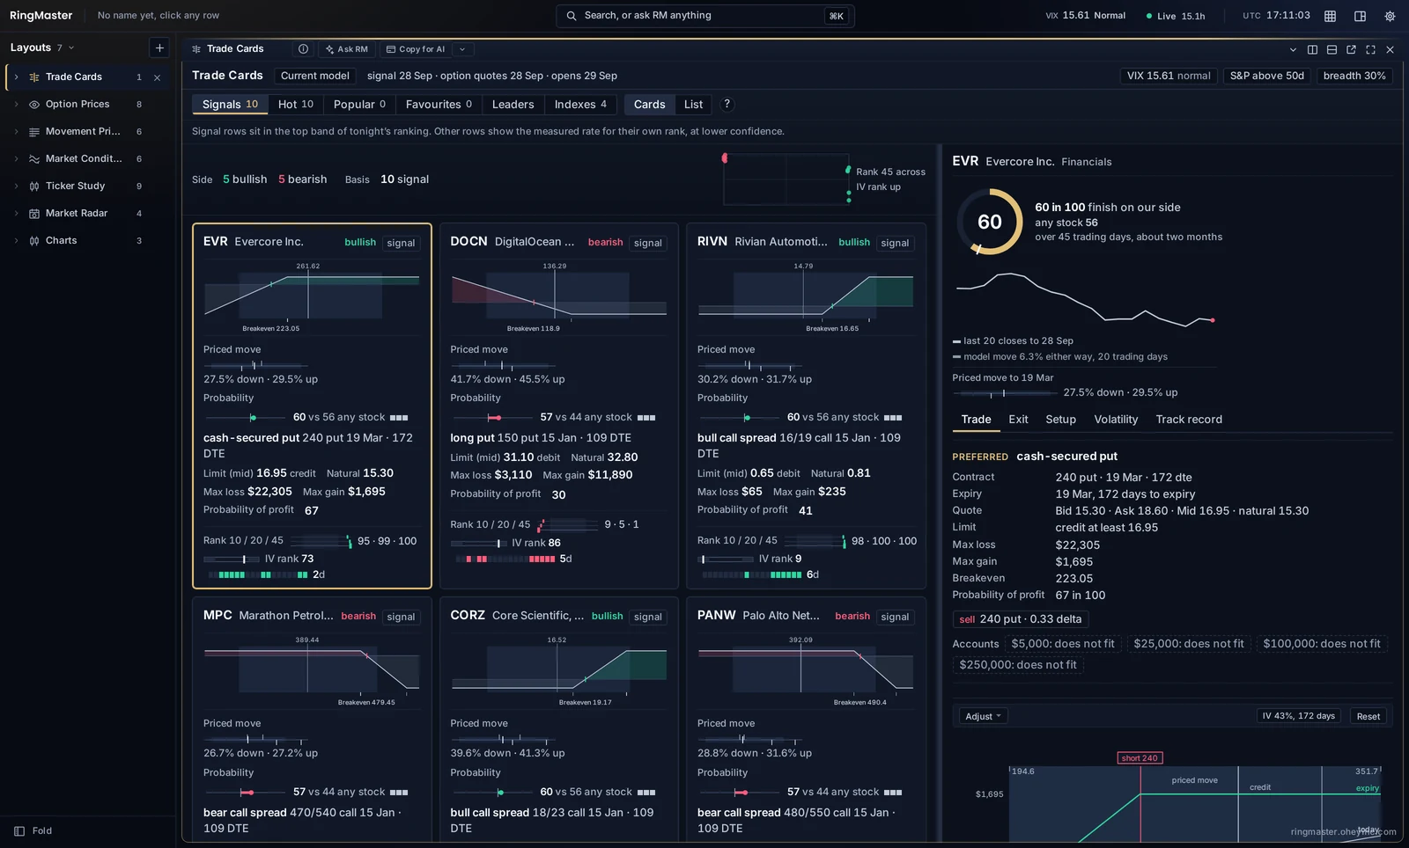Open the grid layout icon in top bar
This screenshot has width=1409, height=848.
tap(1331, 16)
